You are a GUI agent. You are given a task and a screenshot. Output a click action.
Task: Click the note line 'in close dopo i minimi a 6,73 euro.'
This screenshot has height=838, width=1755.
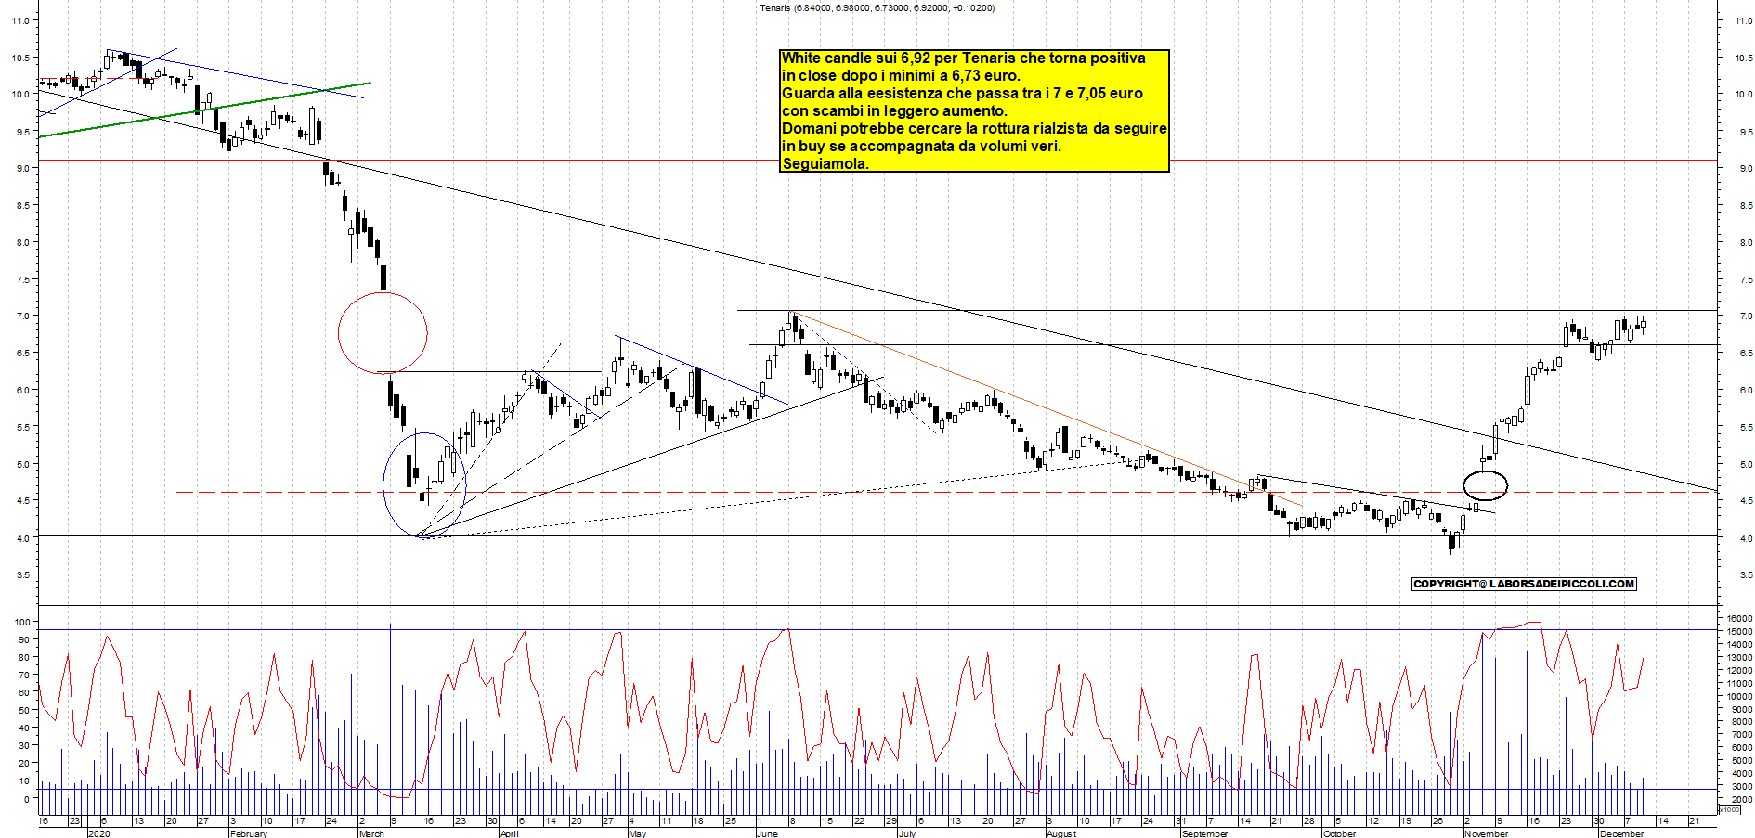901,76
